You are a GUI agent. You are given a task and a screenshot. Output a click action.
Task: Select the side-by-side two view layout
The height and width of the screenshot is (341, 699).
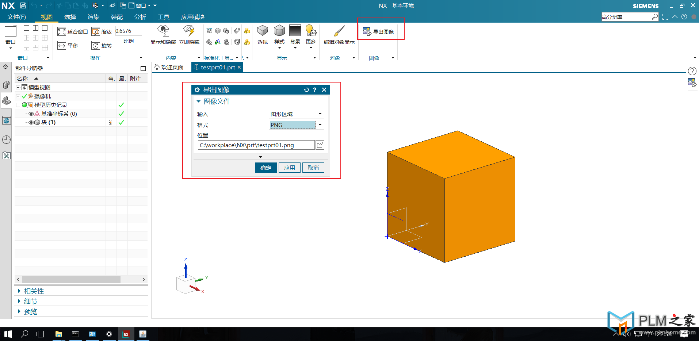(36, 28)
